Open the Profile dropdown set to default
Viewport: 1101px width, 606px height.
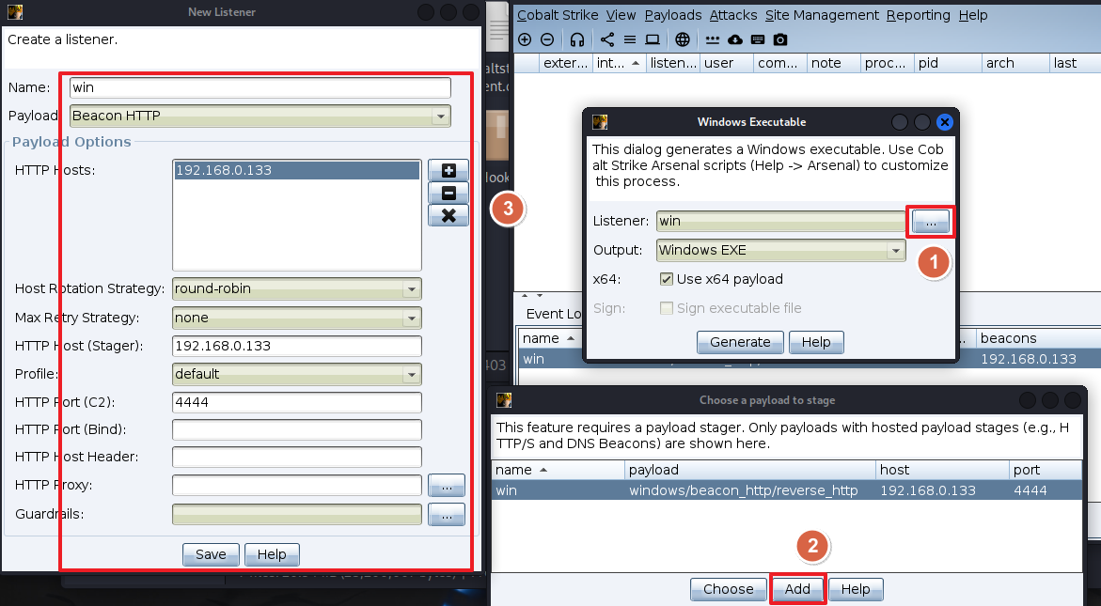coord(297,374)
